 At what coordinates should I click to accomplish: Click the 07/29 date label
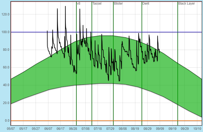tap(110, 129)
